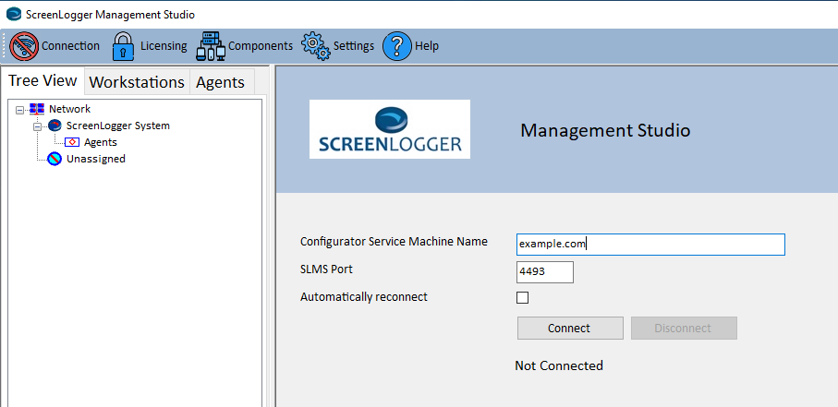Viewport: 838px width, 407px height.
Task: Focus the SLMS Port input field
Action: point(545,272)
